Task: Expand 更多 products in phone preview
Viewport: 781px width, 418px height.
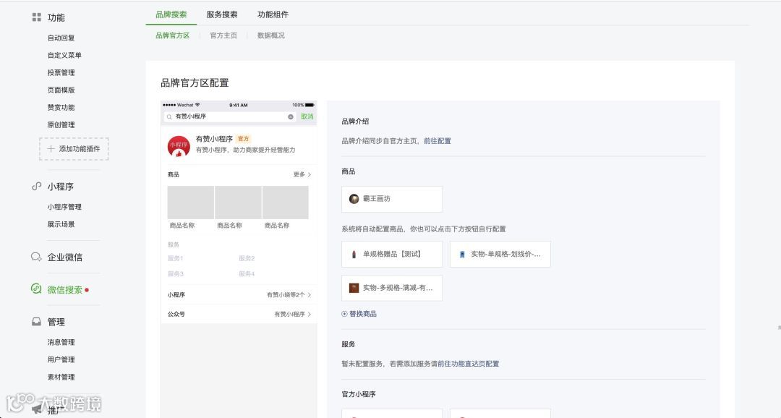Action: 302,174
